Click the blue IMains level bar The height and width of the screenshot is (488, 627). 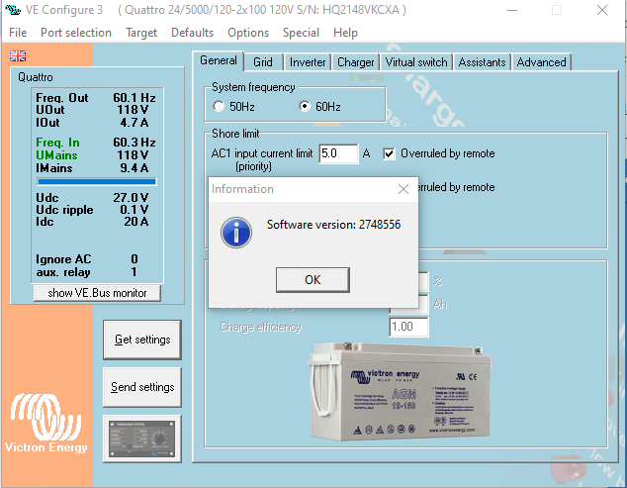pos(96,182)
